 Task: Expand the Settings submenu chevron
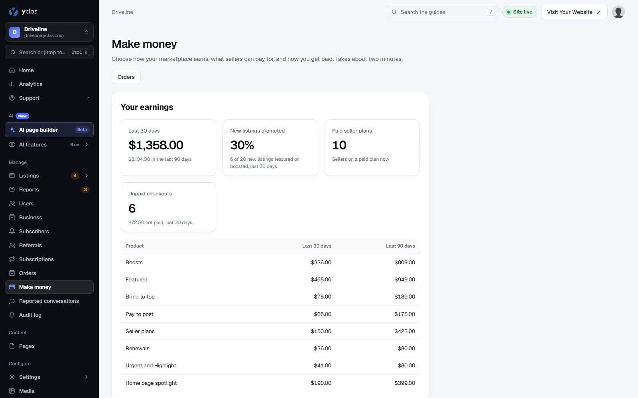click(87, 377)
